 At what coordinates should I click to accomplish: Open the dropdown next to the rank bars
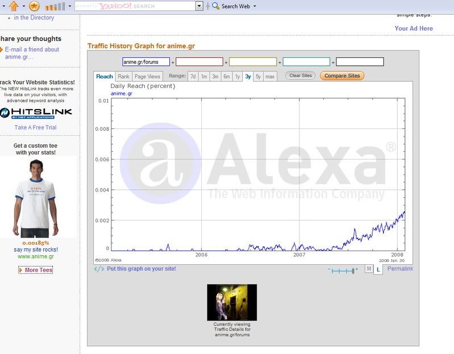point(70,6)
